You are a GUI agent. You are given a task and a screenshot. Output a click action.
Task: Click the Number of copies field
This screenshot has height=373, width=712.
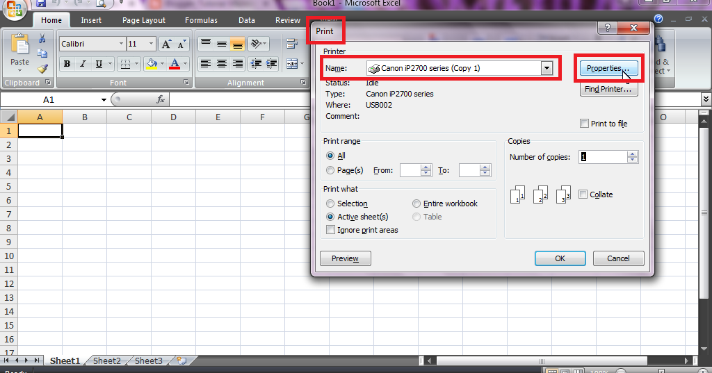click(603, 156)
